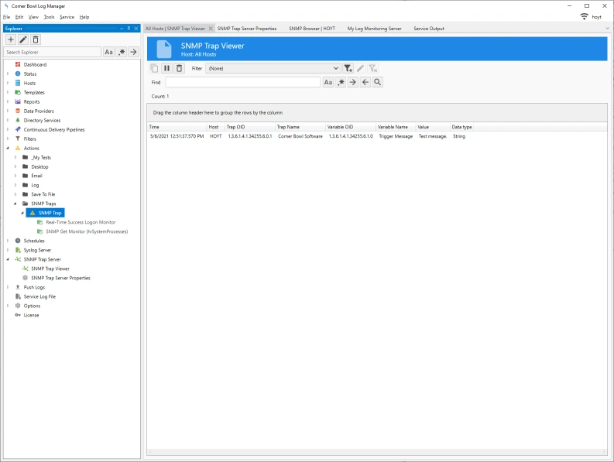The width and height of the screenshot is (614, 462).
Task: Select Continuous Delivery Pipelines item
Action: pyautogui.click(x=54, y=129)
